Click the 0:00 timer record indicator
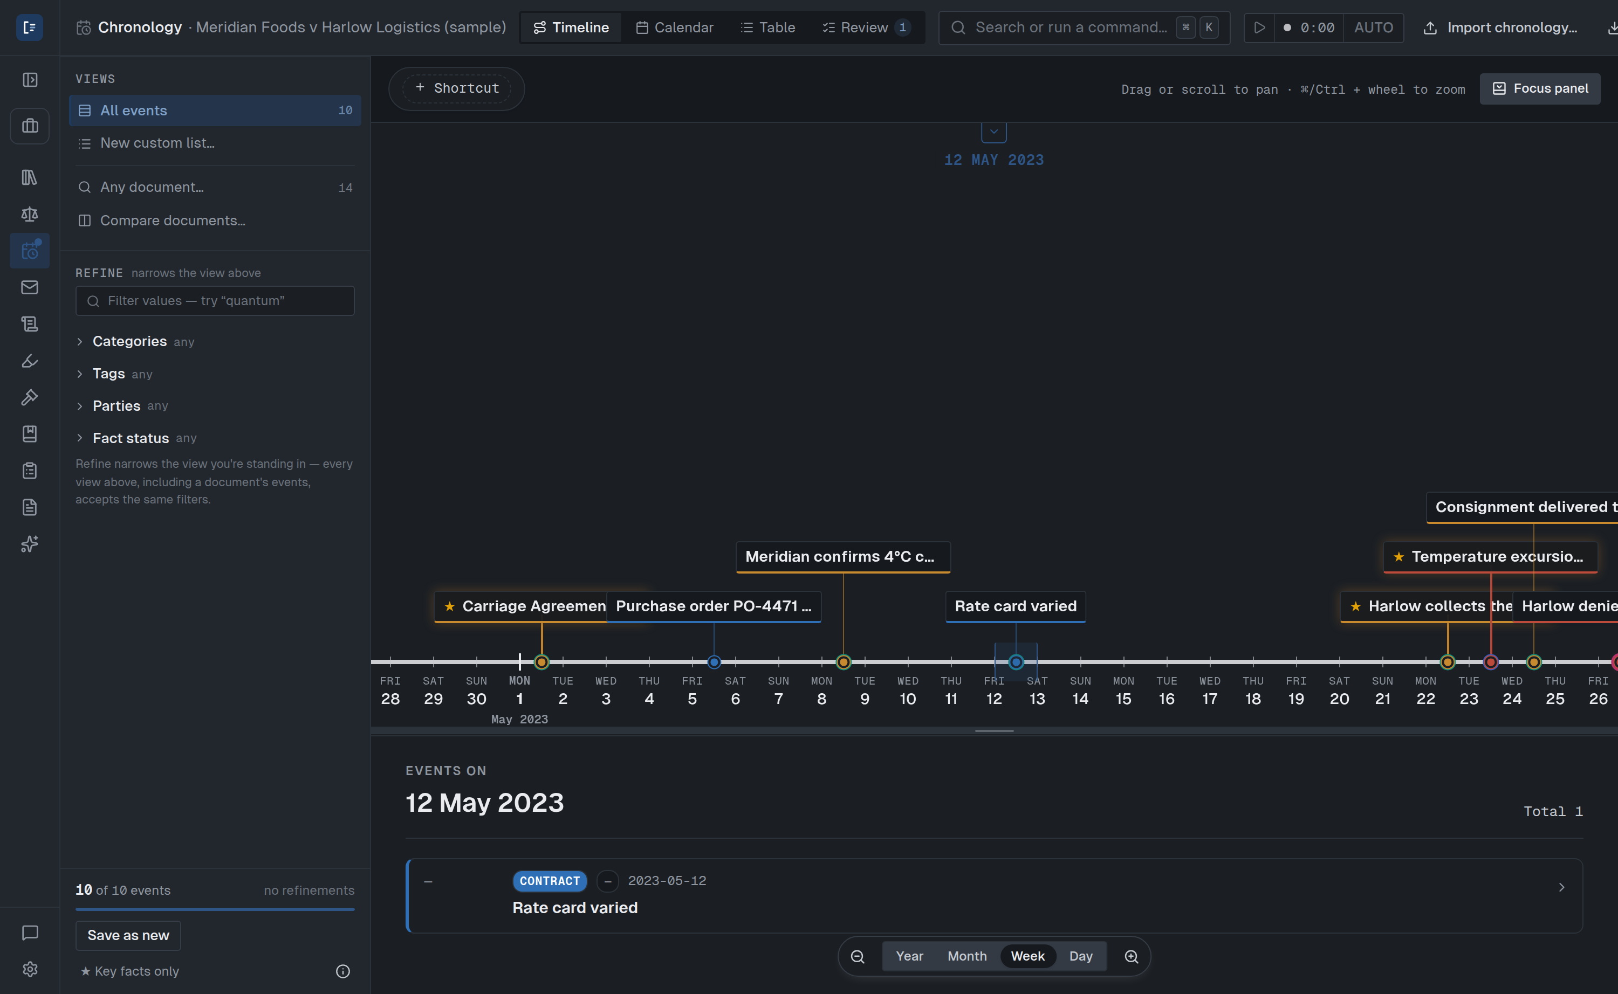The image size is (1618, 994). [x=1309, y=27]
